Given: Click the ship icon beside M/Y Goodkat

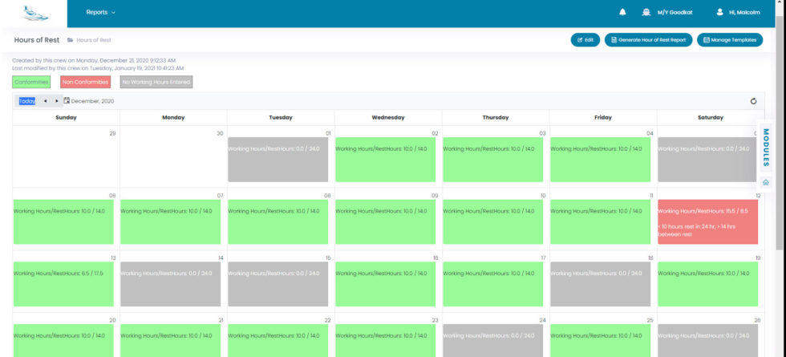Looking at the screenshot, I should 646,12.
